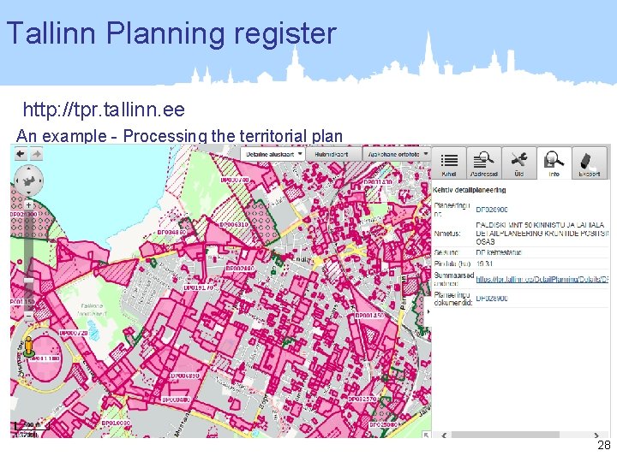This screenshot has height=462, width=617.
Task: Pan map east with compass right arrow
Action: click(40, 181)
